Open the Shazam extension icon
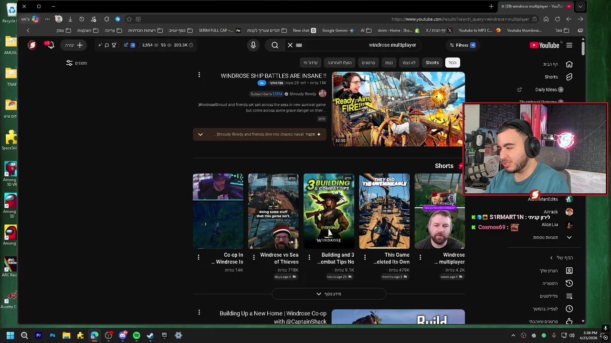The height and width of the screenshot is (343, 611). [117, 19]
